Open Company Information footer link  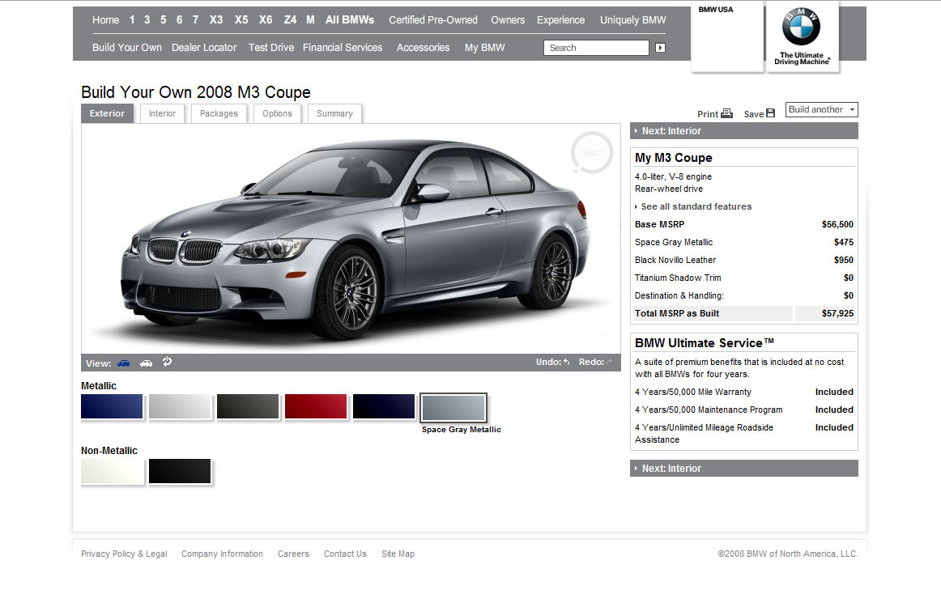coord(222,554)
